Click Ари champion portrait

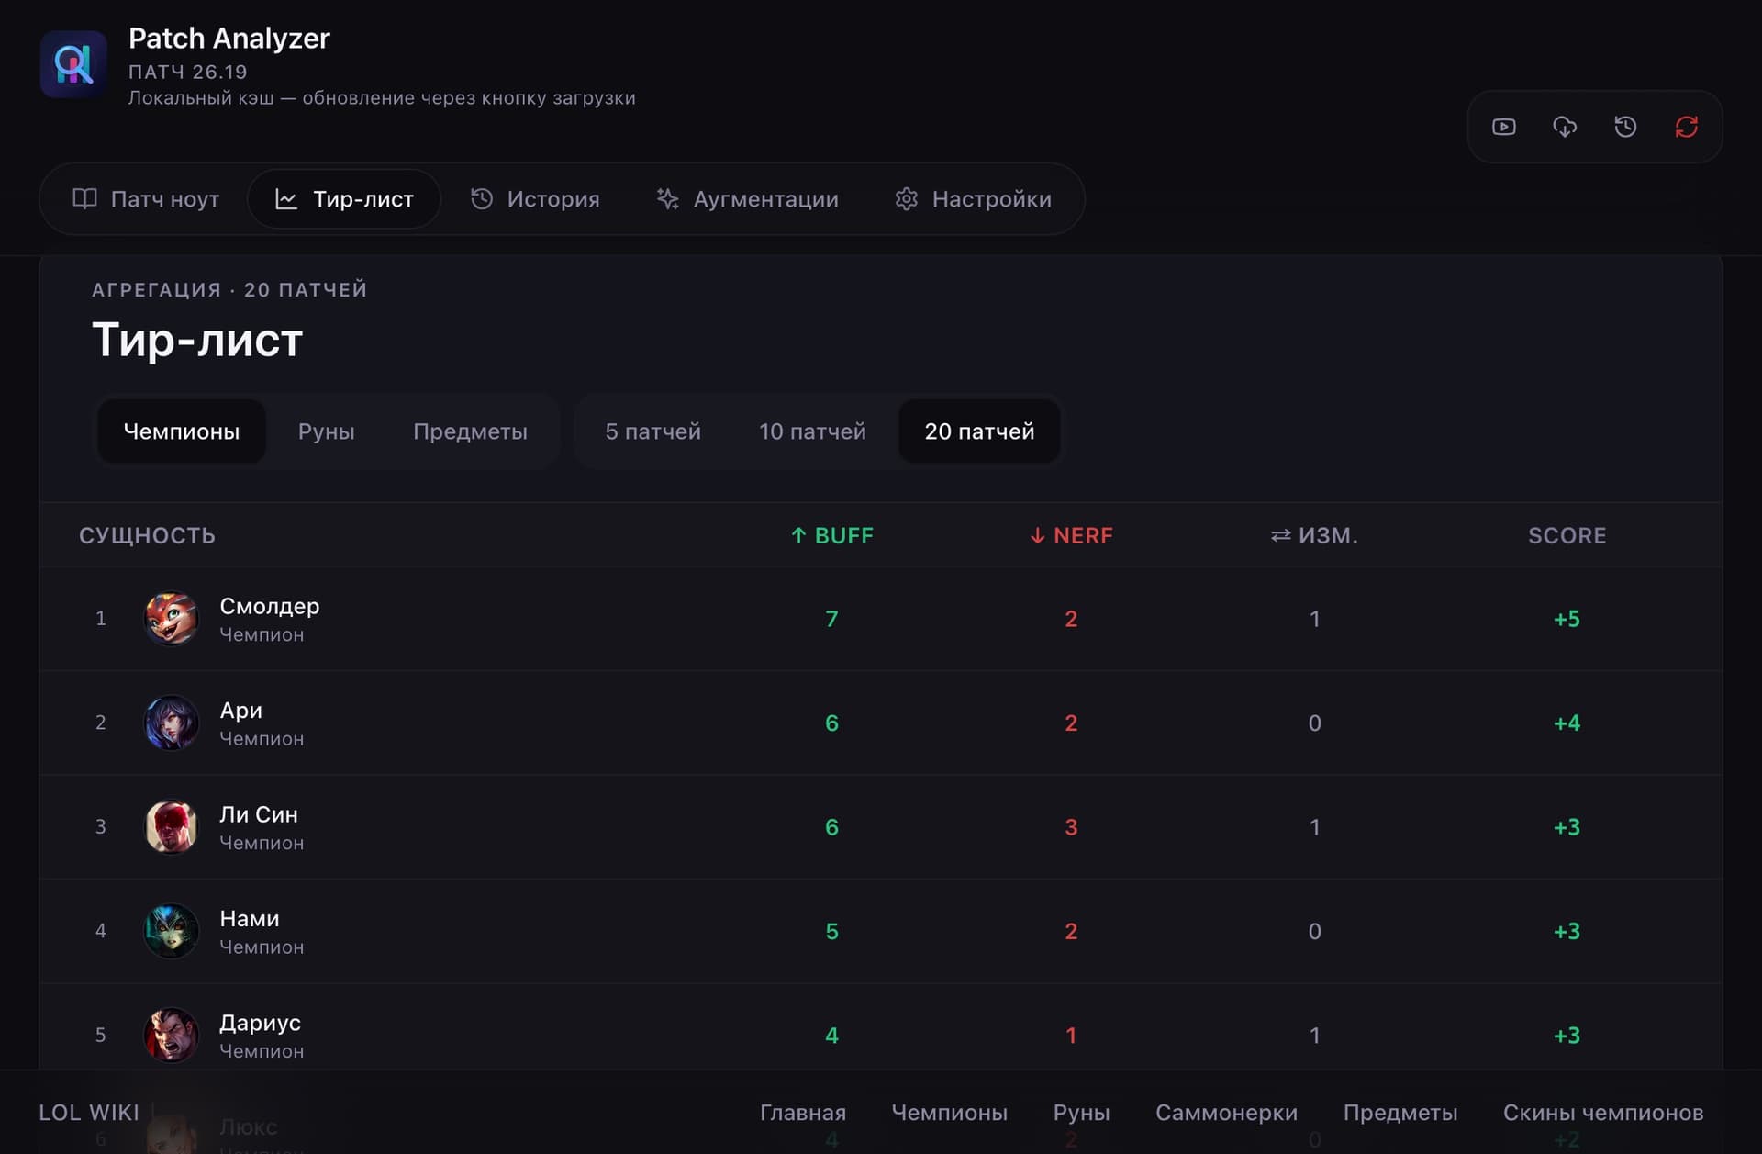pyautogui.click(x=172, y=723)
